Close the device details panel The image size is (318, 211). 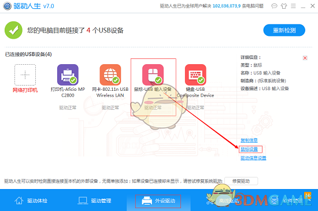305,58
